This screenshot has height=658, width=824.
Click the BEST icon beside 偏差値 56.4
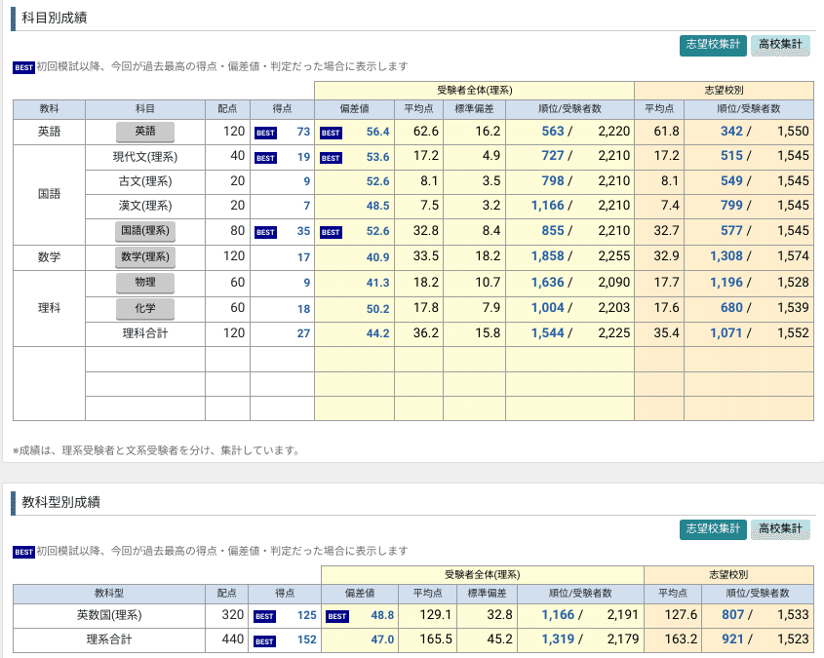[x=331, y=133]
